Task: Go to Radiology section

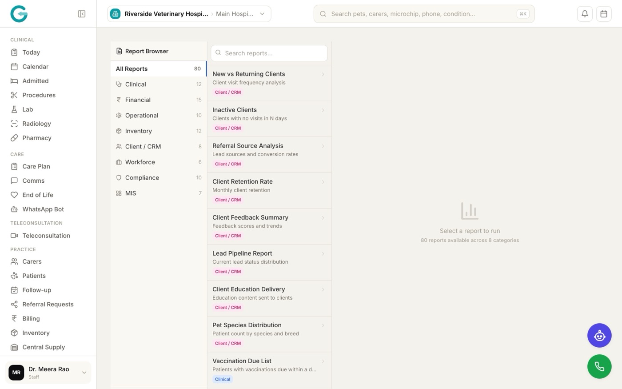Action: click(x=48, y=124)
